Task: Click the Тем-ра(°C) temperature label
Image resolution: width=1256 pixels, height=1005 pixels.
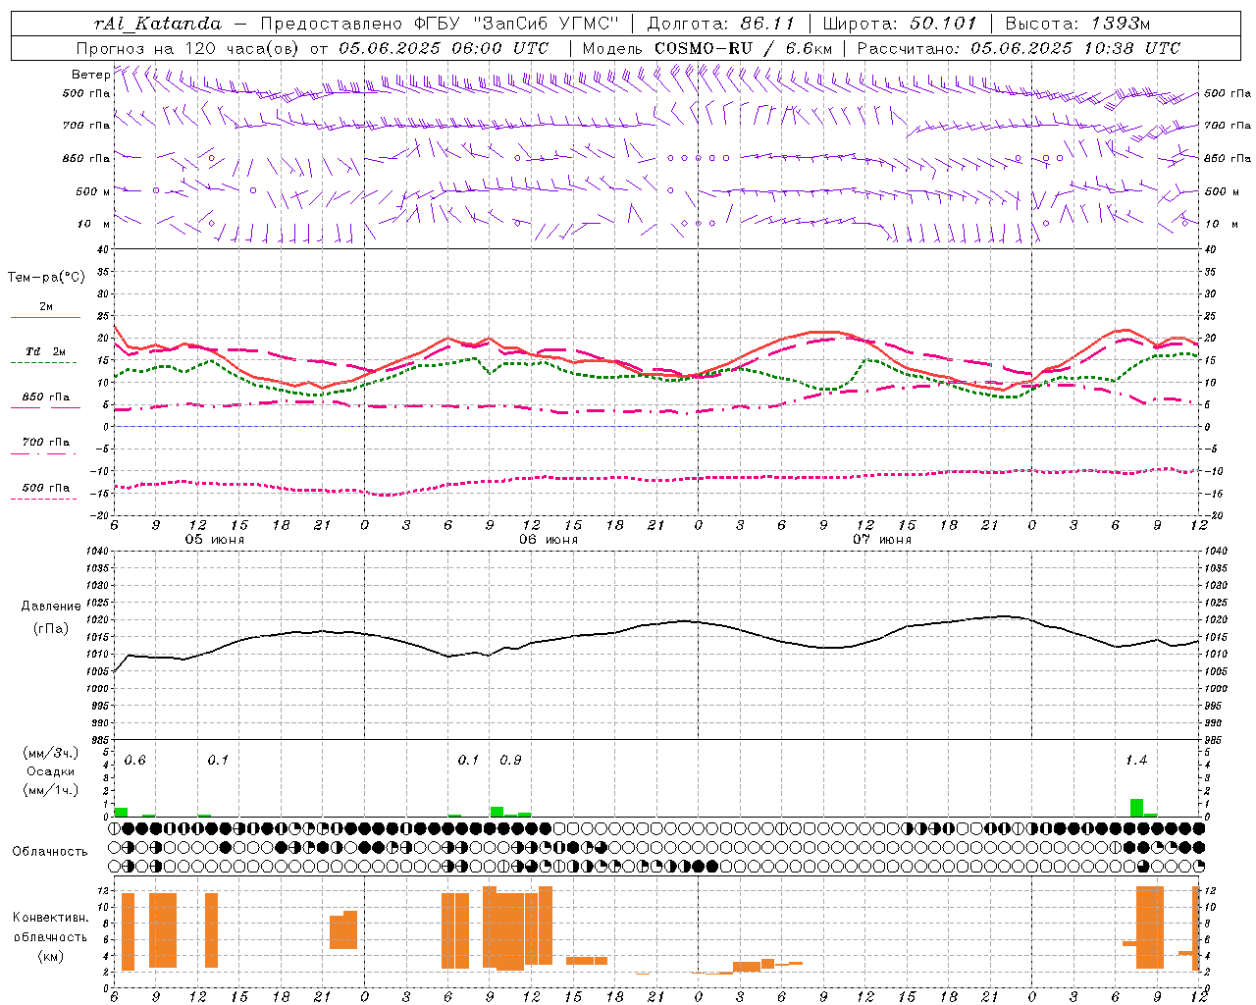Action: click(x=46, y=278)
